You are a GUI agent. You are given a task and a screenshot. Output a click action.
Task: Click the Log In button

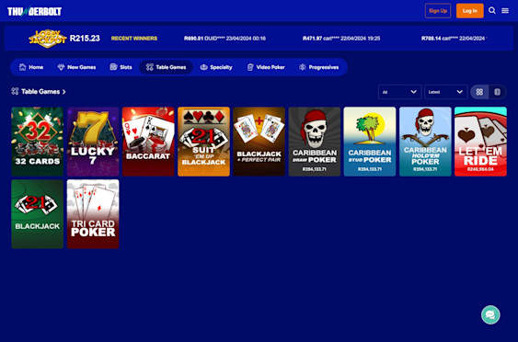pyautogui.click(x=470, y=11)
